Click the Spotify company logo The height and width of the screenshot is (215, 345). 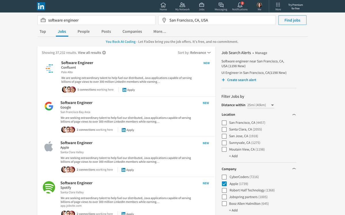[x=49, y=187]
